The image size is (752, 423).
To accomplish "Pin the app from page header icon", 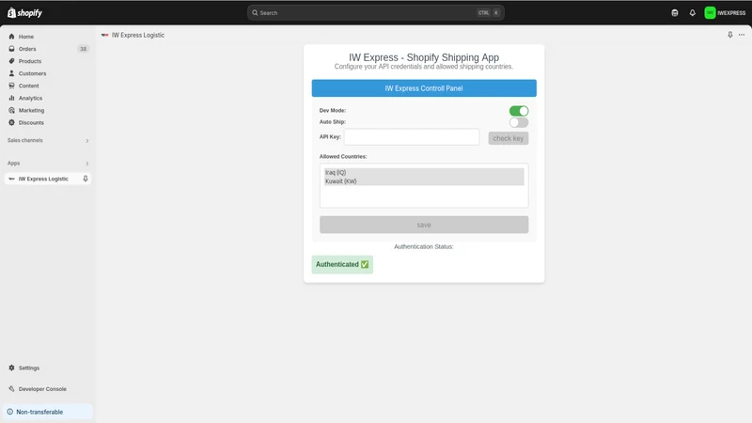I will pos(730,35).
